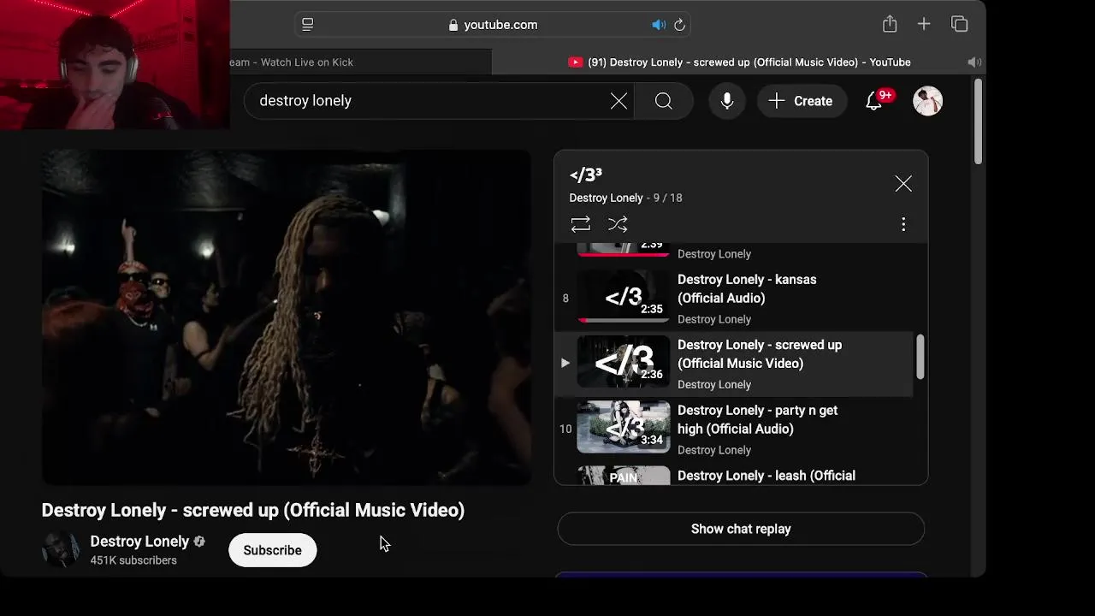Mute tab audio via address bar speaker icon
1095x616 pixels.
(x=659, y=25)
